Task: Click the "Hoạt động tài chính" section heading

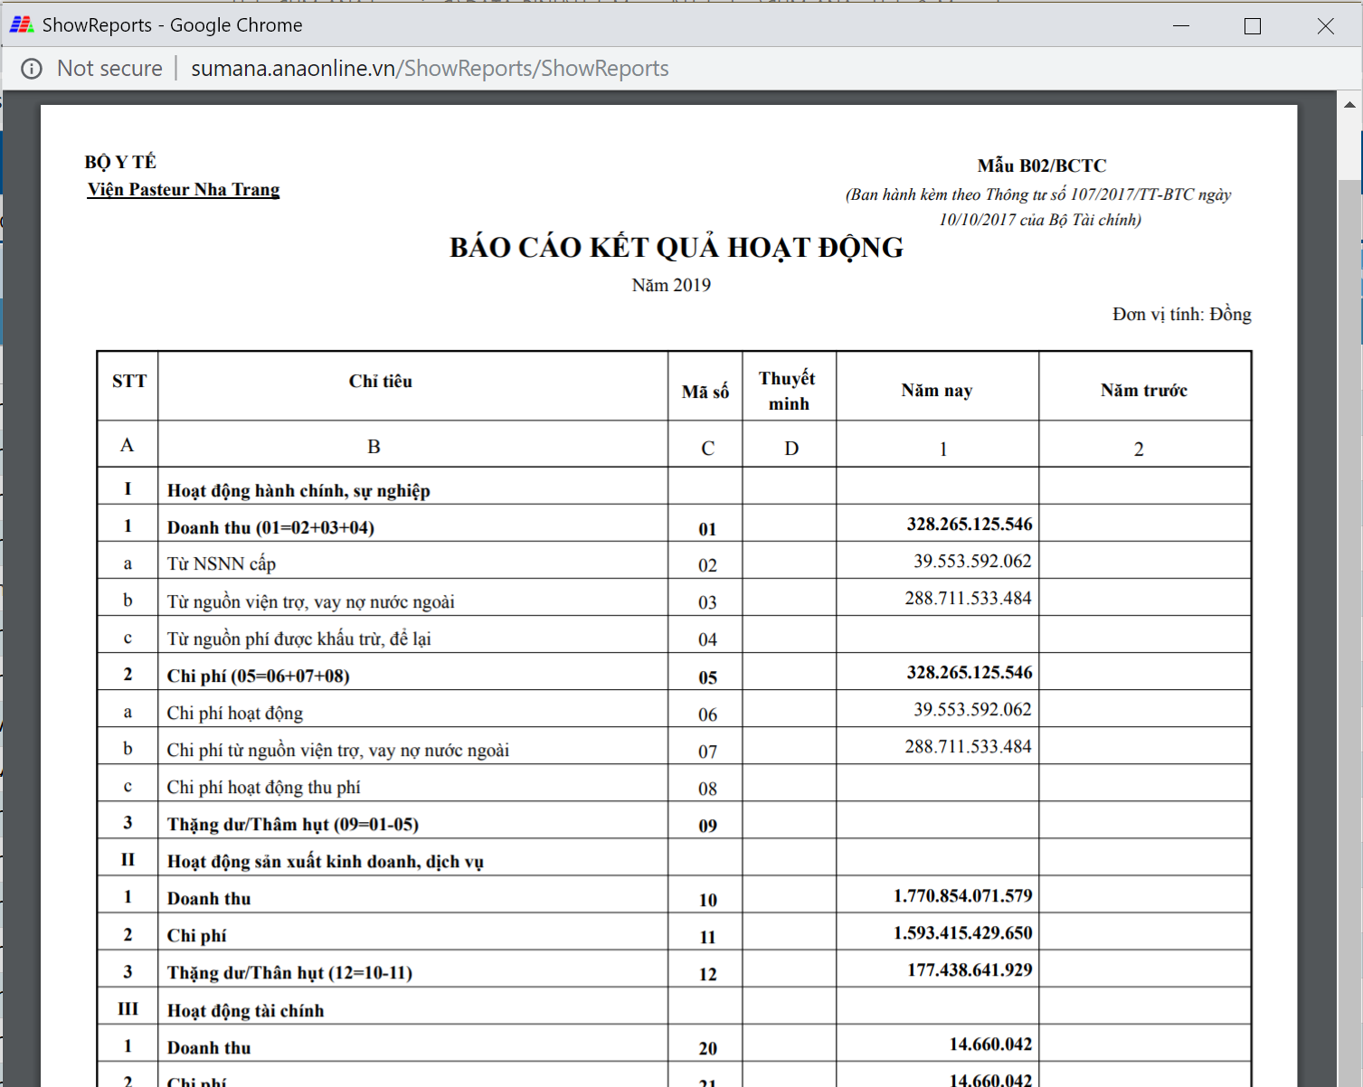Action: coord(245,1011)
